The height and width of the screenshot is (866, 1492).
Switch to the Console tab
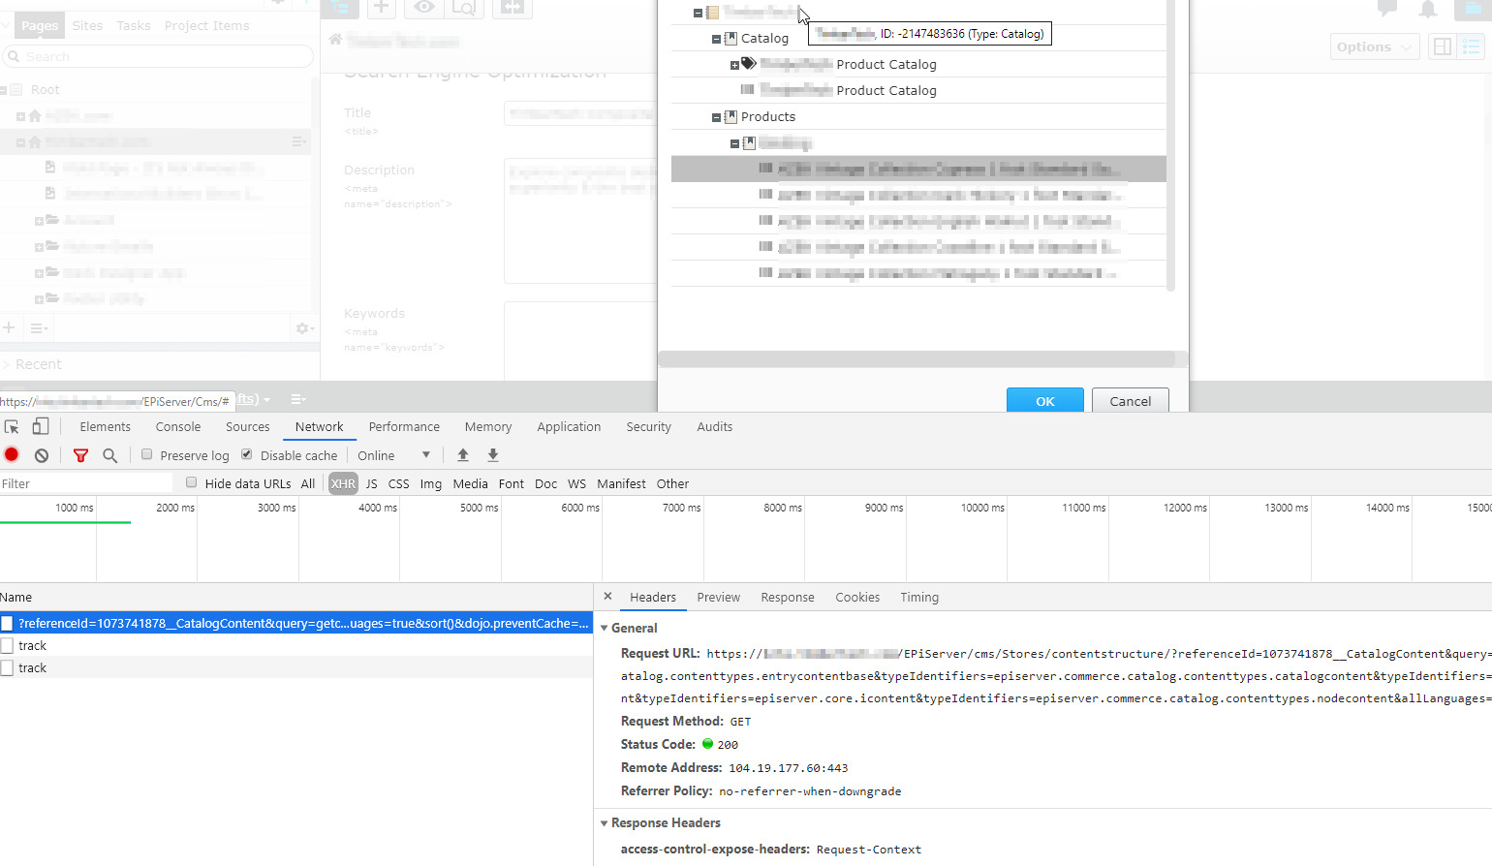[178, 427]
